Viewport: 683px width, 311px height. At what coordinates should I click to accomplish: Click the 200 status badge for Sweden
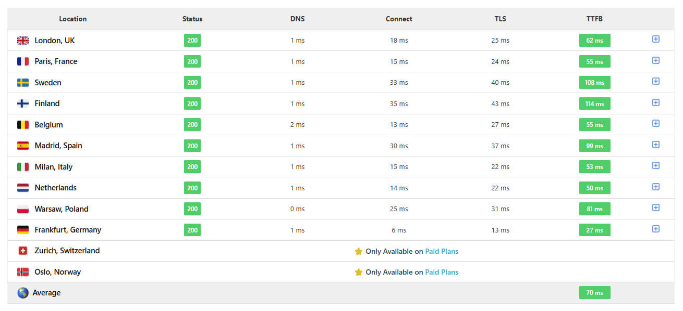click(x=192, y=83)
